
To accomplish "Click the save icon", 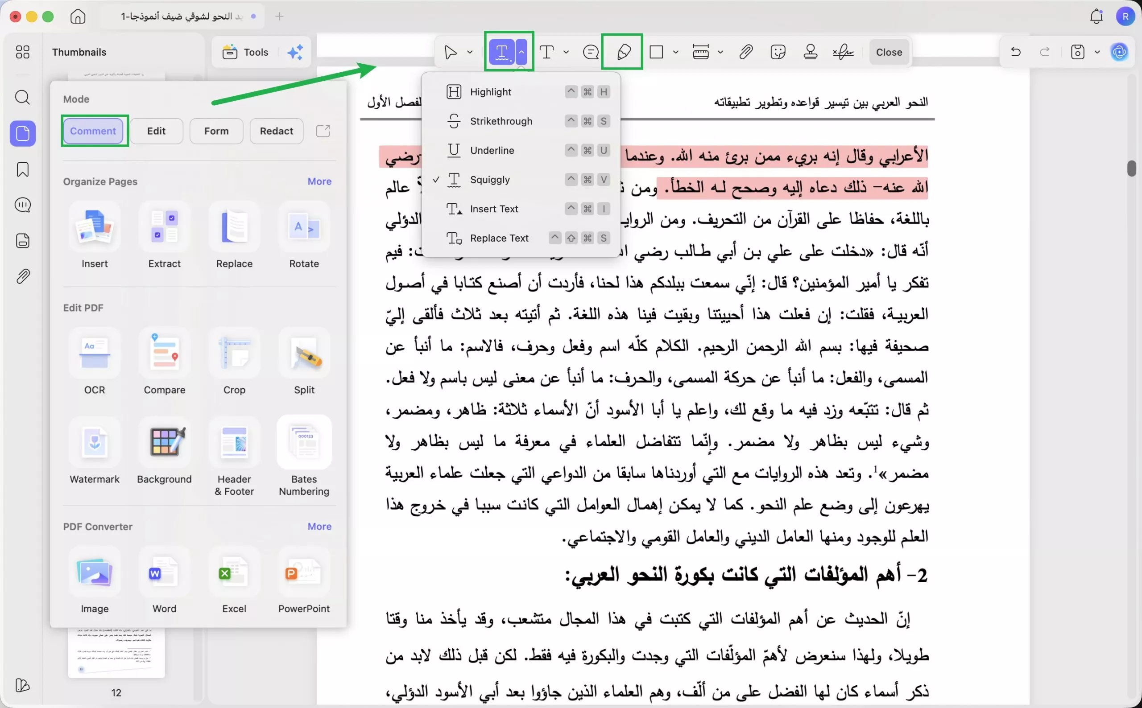I will pos(1077,52).
